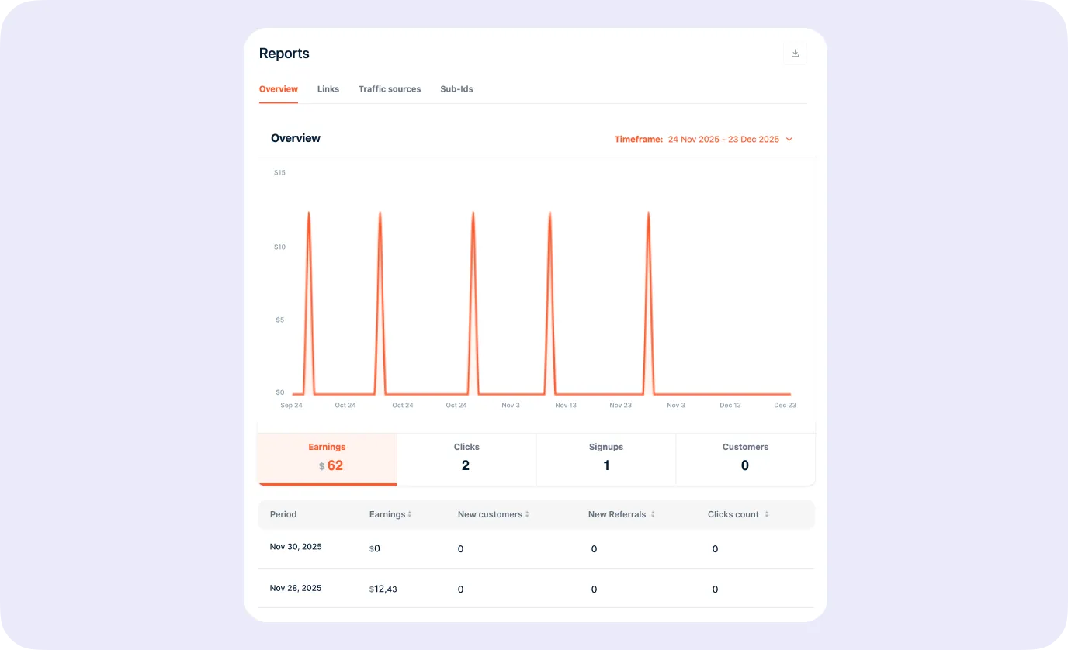Viewport: 1068px width, 650px height.
Task: Select the Clicks metric card
Action: 466,458
